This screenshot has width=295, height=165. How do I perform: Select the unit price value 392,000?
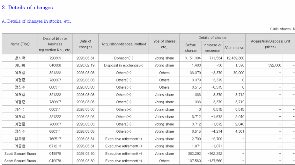(x=272, y=65)
